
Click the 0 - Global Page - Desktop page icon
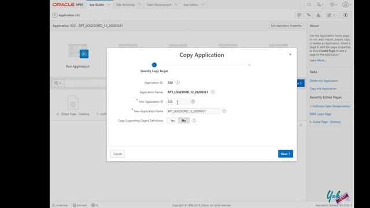(73, 103)
